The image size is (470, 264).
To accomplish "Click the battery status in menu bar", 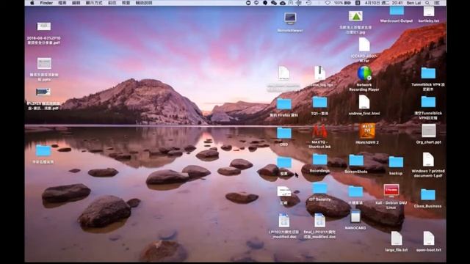I will click(343, 3).
